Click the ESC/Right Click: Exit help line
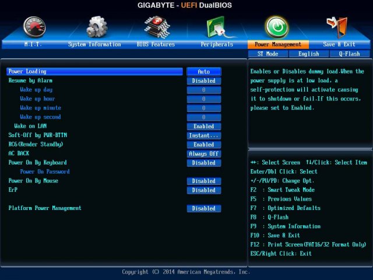The height and width of the screenshot is (280, 373). click(281, 254)
